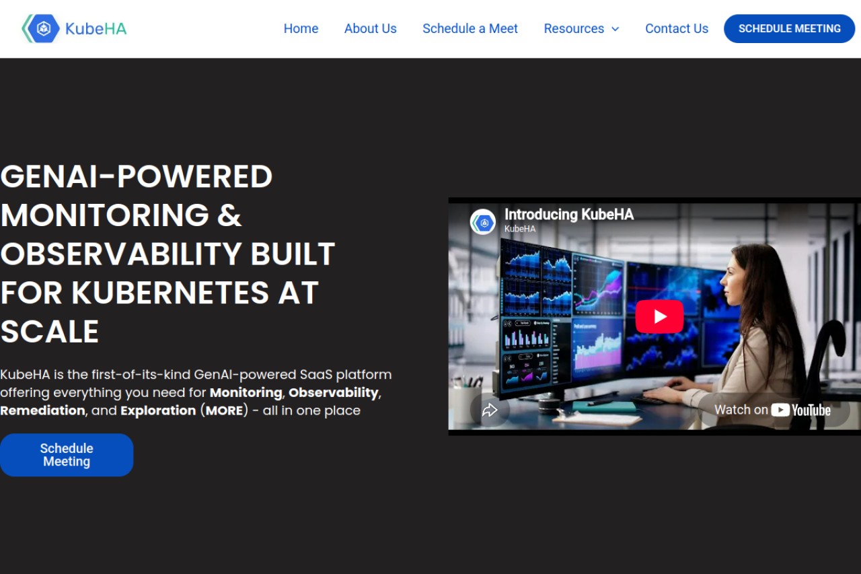The image size is (861, 574).
Task: Click the GENAI-POWERED MONITORING headline
Action: (168, 254)
